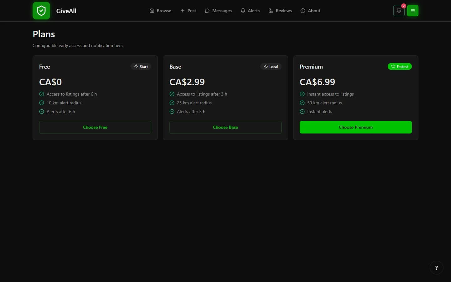451x282 pixels.
Task: Click the Base plan title
Action: tap(175, 67)
